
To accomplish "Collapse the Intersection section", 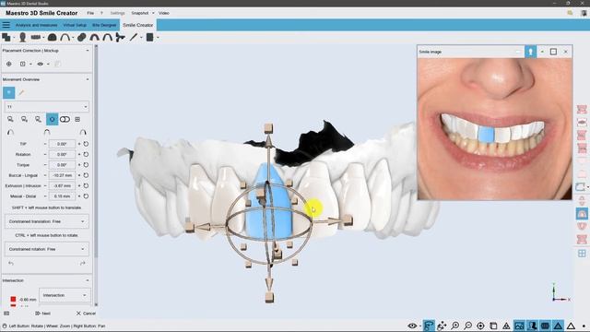I will (x=88, y=280).
